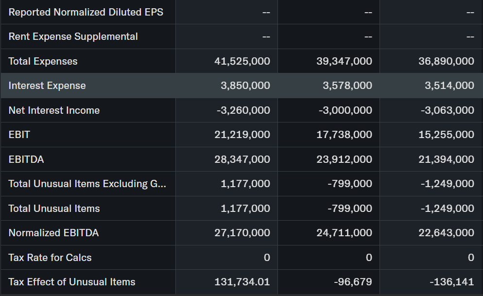483x296 pixels.
Task: Click the Reported Normalized Diluted EPS label
Action: click(x=86, y=12)
